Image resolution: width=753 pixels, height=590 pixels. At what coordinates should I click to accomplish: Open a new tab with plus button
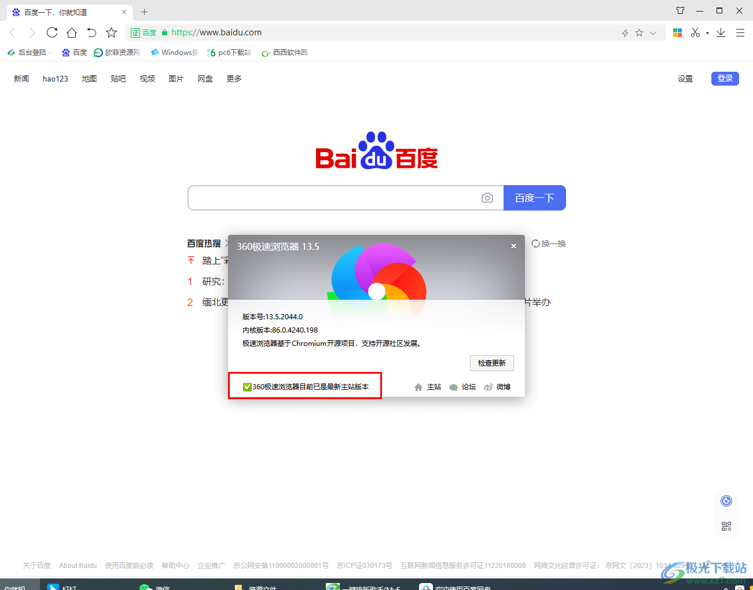[x=145, y=12]
